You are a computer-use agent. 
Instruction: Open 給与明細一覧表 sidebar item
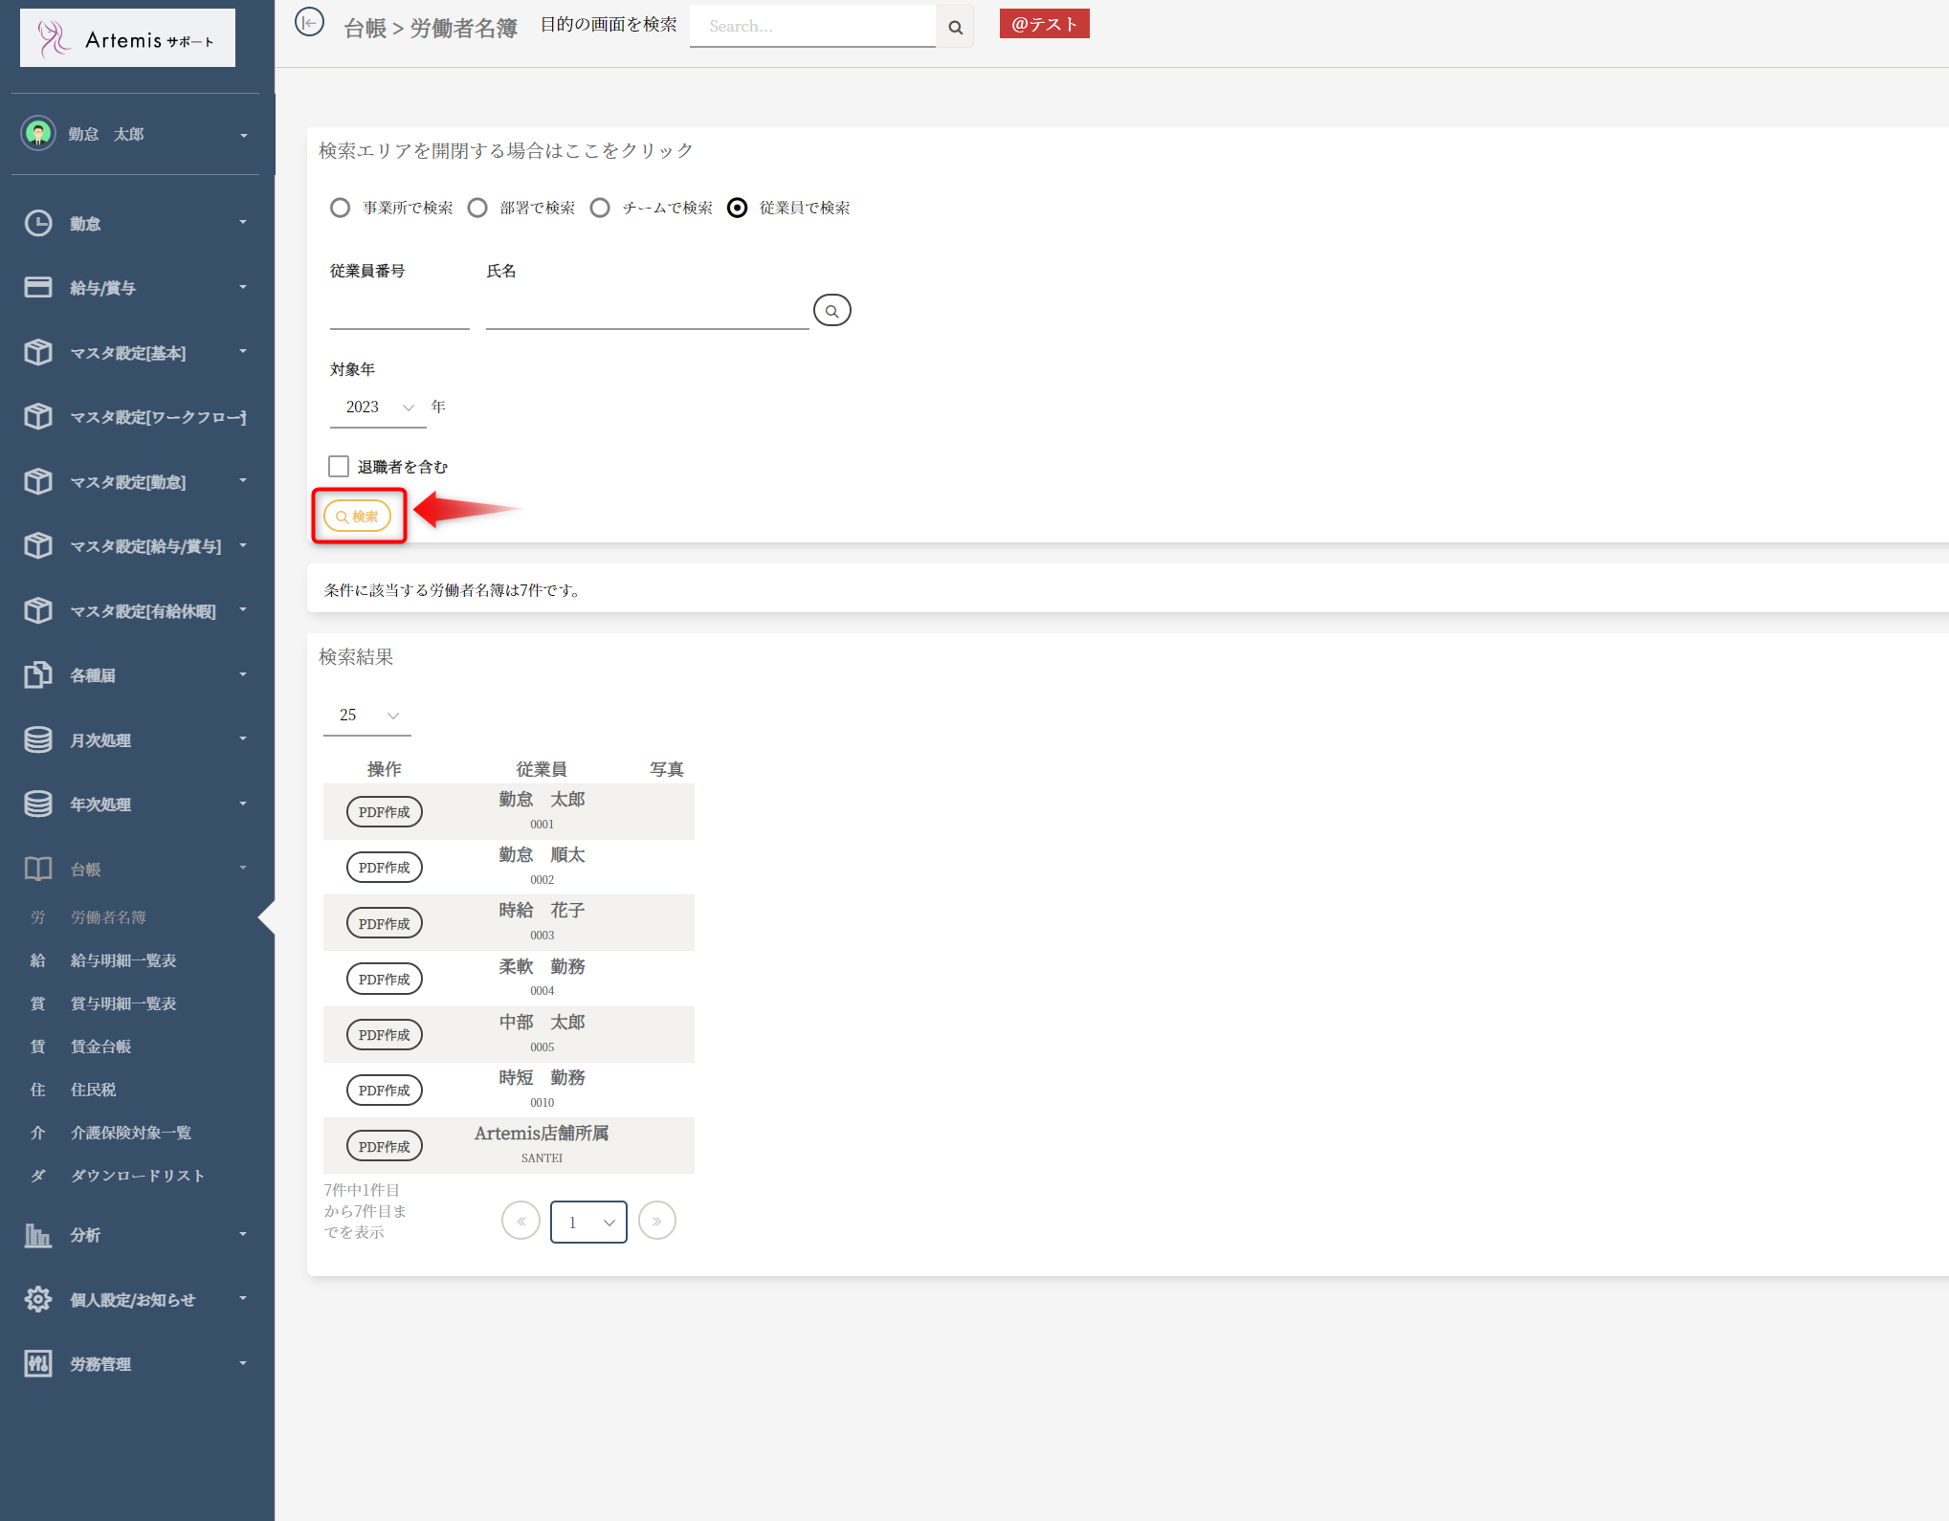(122, 960)
